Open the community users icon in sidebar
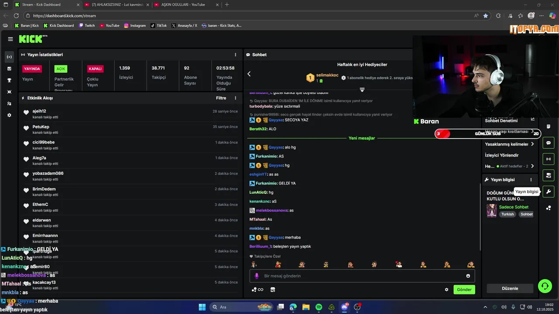The image size is (559, 314). coord(9,104)
